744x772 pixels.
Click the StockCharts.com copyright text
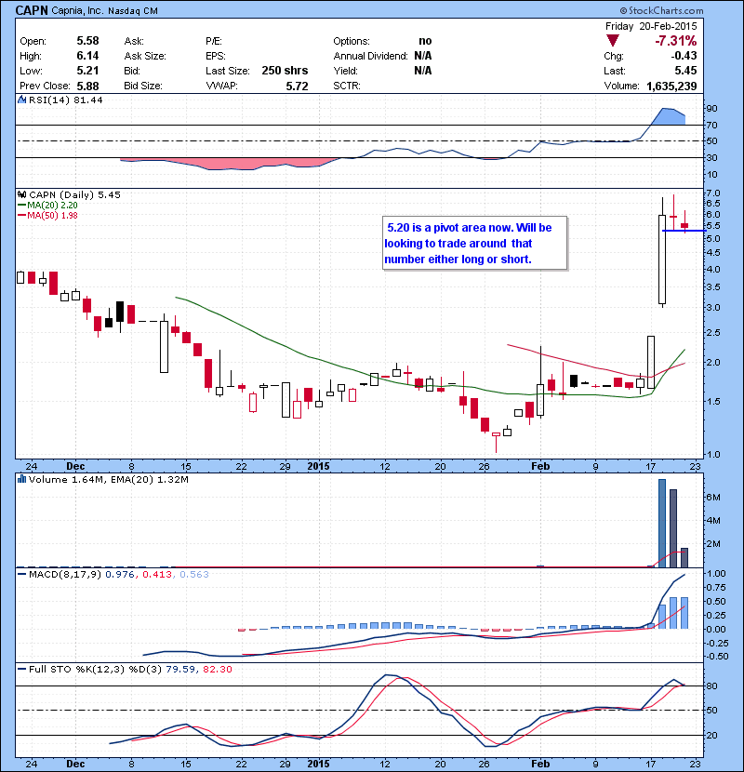661,10
